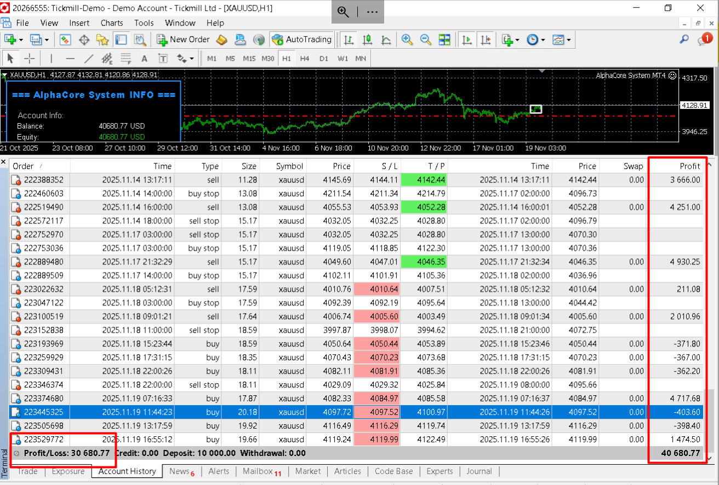
Task: Zoom in on the chart
Action: (407, 39)
